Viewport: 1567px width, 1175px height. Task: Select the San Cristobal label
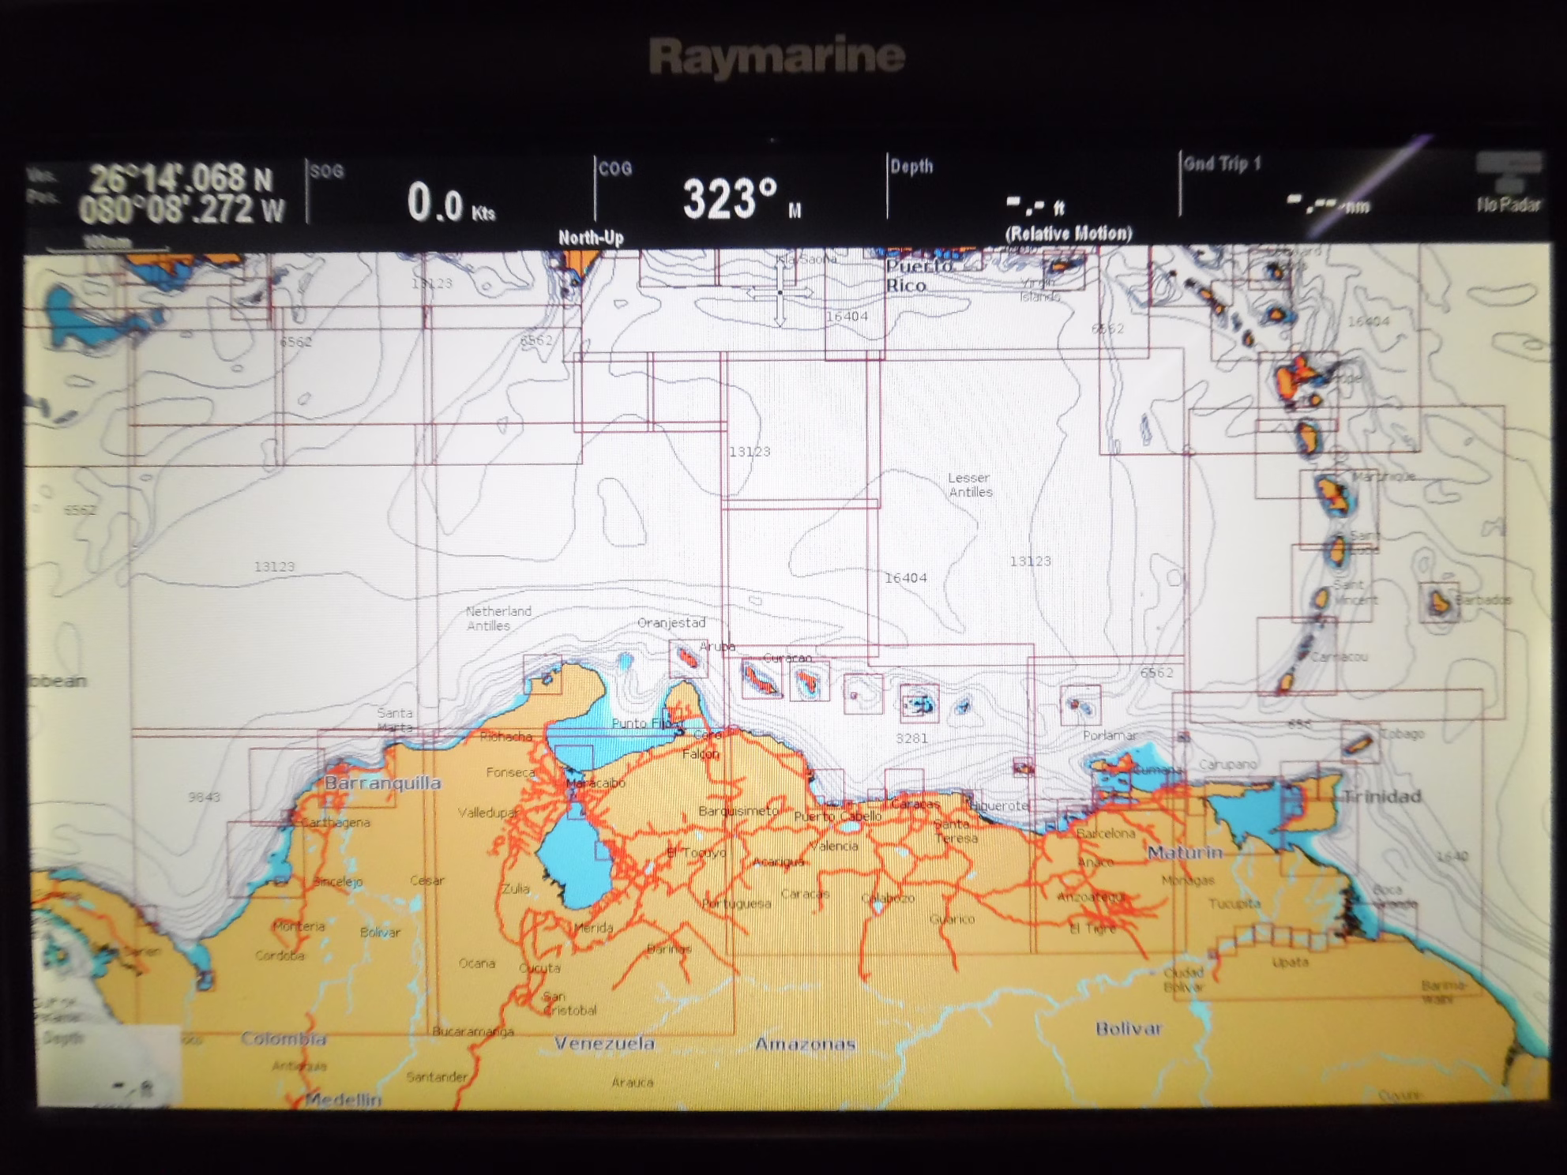(569, 1003)
